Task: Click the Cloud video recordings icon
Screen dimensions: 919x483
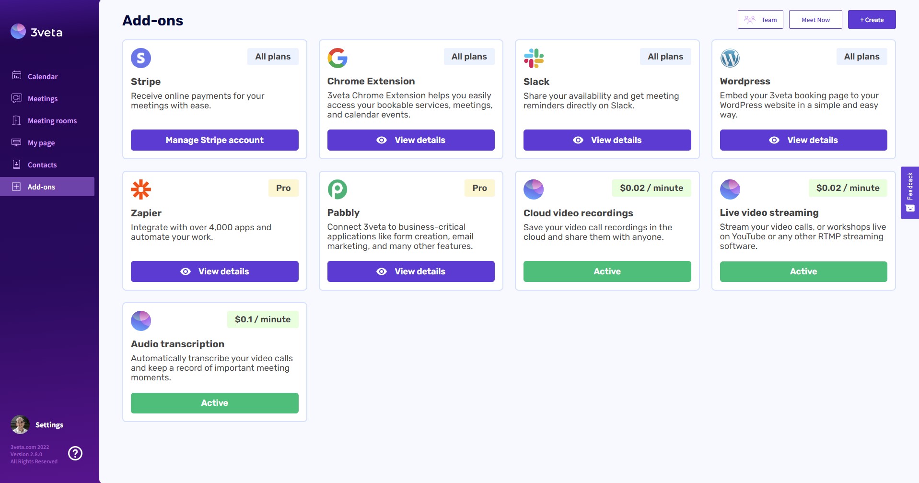Action: 534,189
